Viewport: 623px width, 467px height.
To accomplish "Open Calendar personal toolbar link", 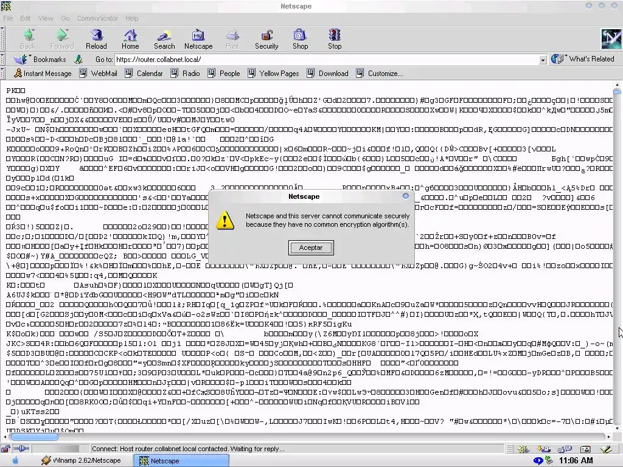I will [144, 74].
